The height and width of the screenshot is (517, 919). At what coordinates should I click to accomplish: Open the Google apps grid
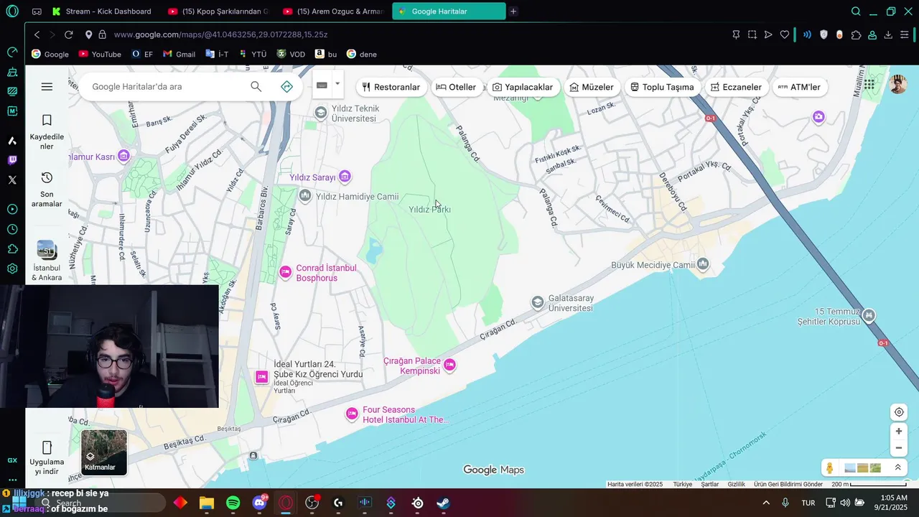pos(869,85)
